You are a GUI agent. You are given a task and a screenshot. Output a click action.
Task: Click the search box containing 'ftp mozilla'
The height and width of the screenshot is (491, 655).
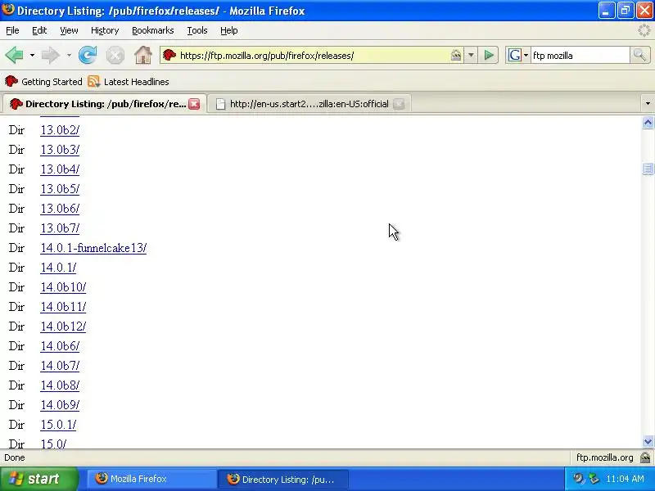pos(580,56)
